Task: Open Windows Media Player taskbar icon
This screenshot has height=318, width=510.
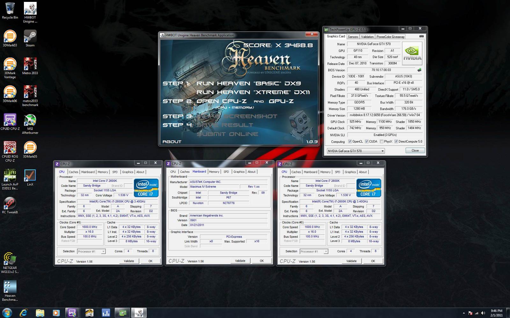Action: tap(56, 313)
